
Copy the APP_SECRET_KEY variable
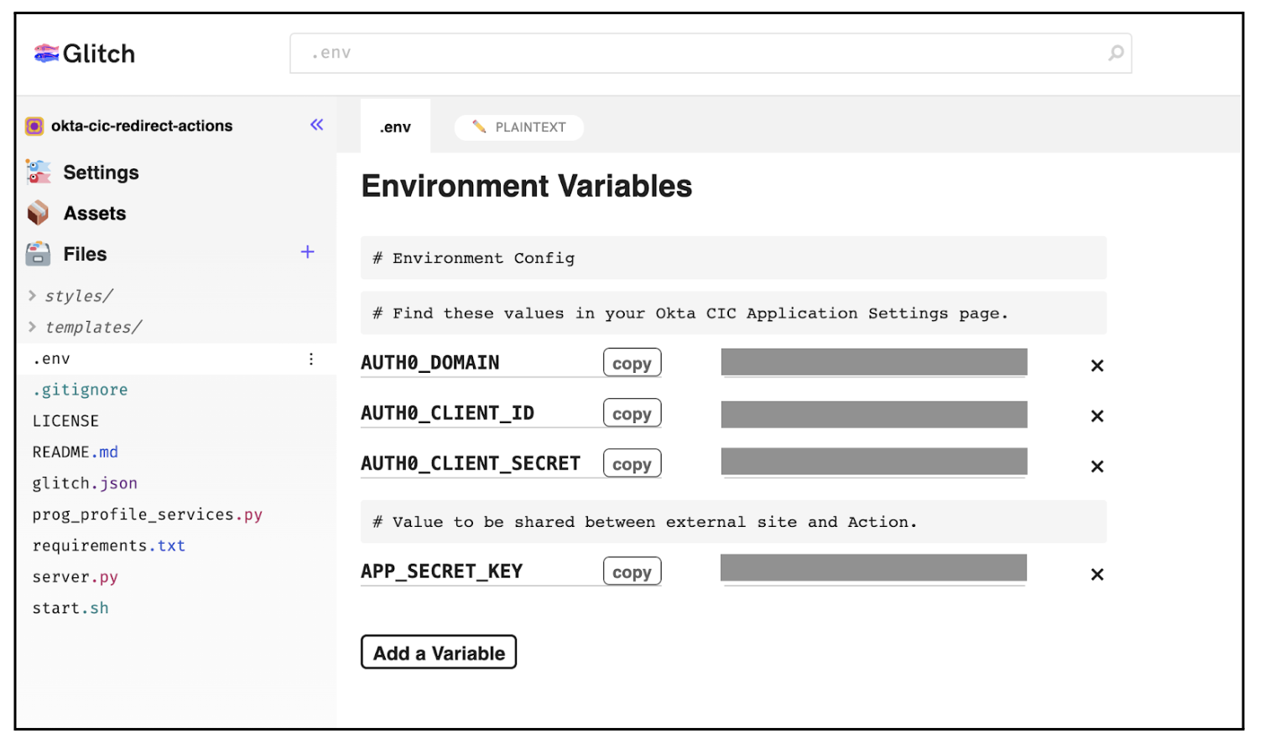(x=632, y=571)
